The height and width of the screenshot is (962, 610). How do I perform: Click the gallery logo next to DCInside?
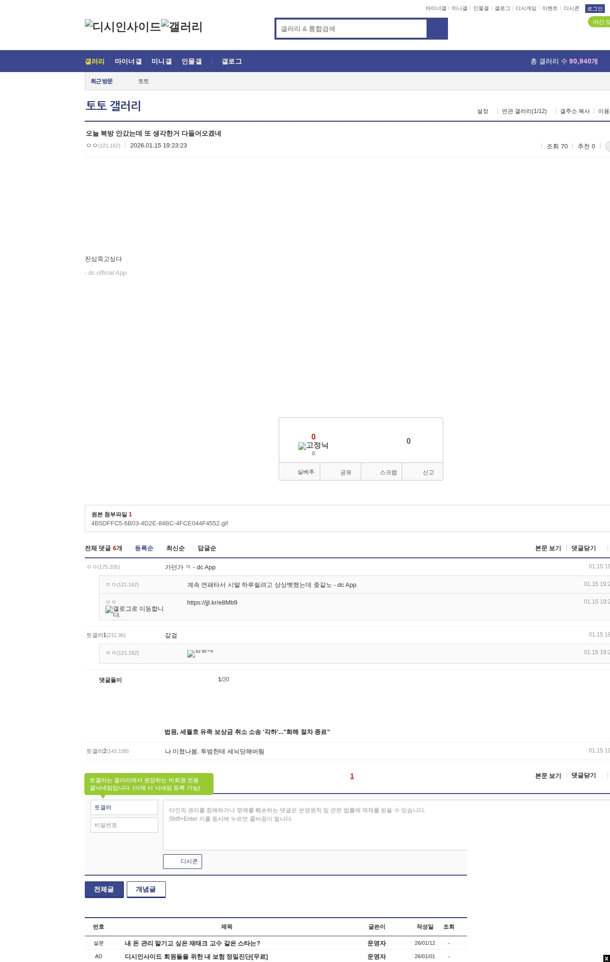(x=182, y=27)
